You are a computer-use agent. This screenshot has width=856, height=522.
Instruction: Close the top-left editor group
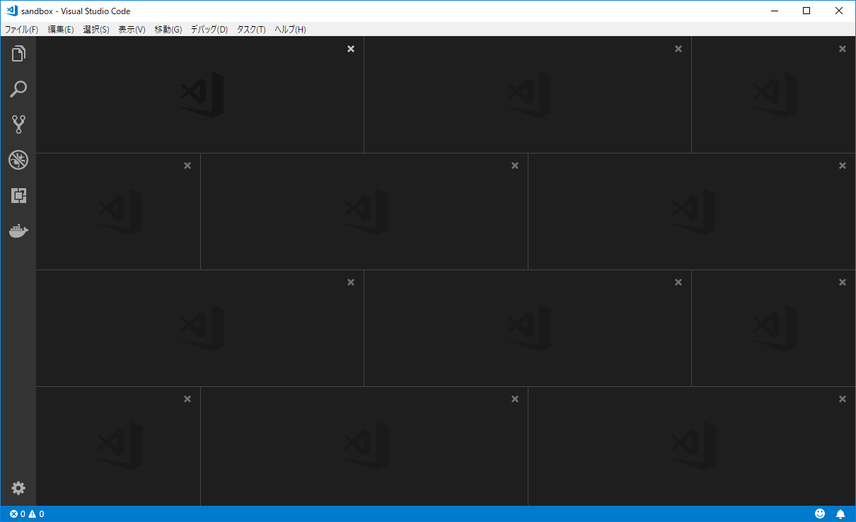(x=351, y=49)
